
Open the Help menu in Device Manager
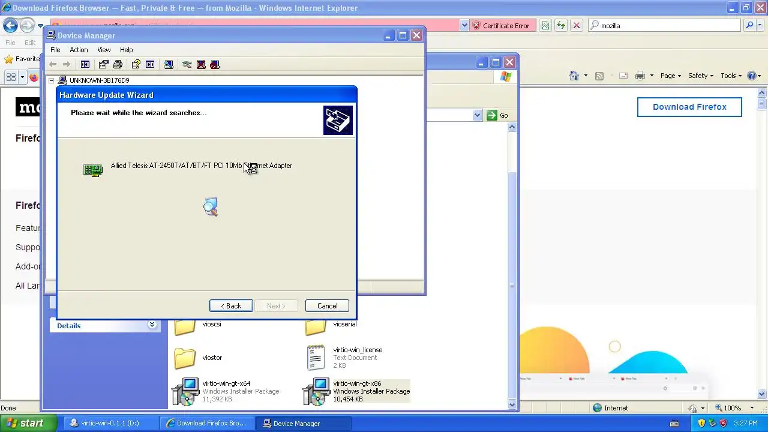126,50
